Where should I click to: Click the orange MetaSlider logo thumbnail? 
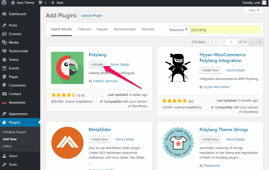pos(67,143)
